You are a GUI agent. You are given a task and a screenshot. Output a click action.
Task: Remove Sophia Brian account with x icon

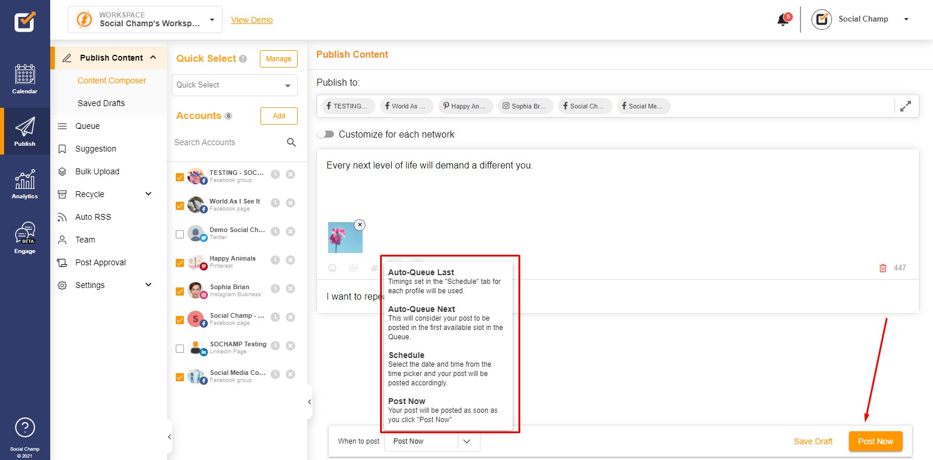point(290,289)
